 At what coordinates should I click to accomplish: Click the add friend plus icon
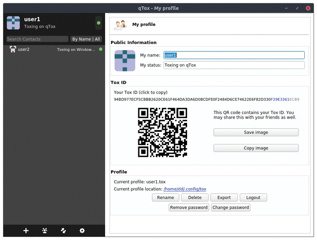click(x=26, y=230)
